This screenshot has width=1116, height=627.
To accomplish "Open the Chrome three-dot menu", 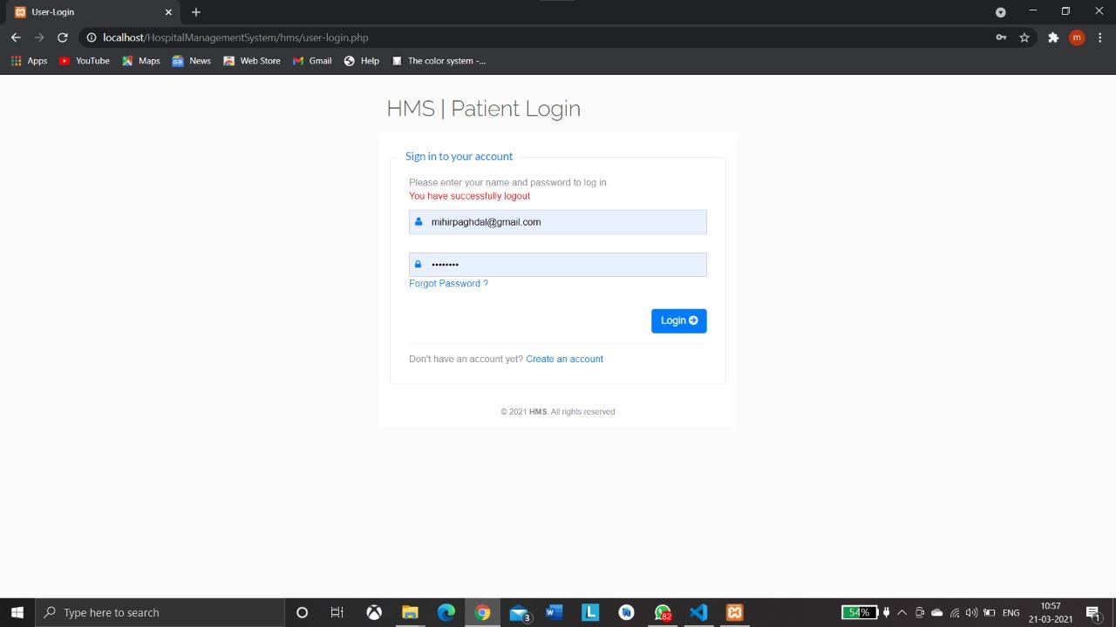I will 1101,37.
